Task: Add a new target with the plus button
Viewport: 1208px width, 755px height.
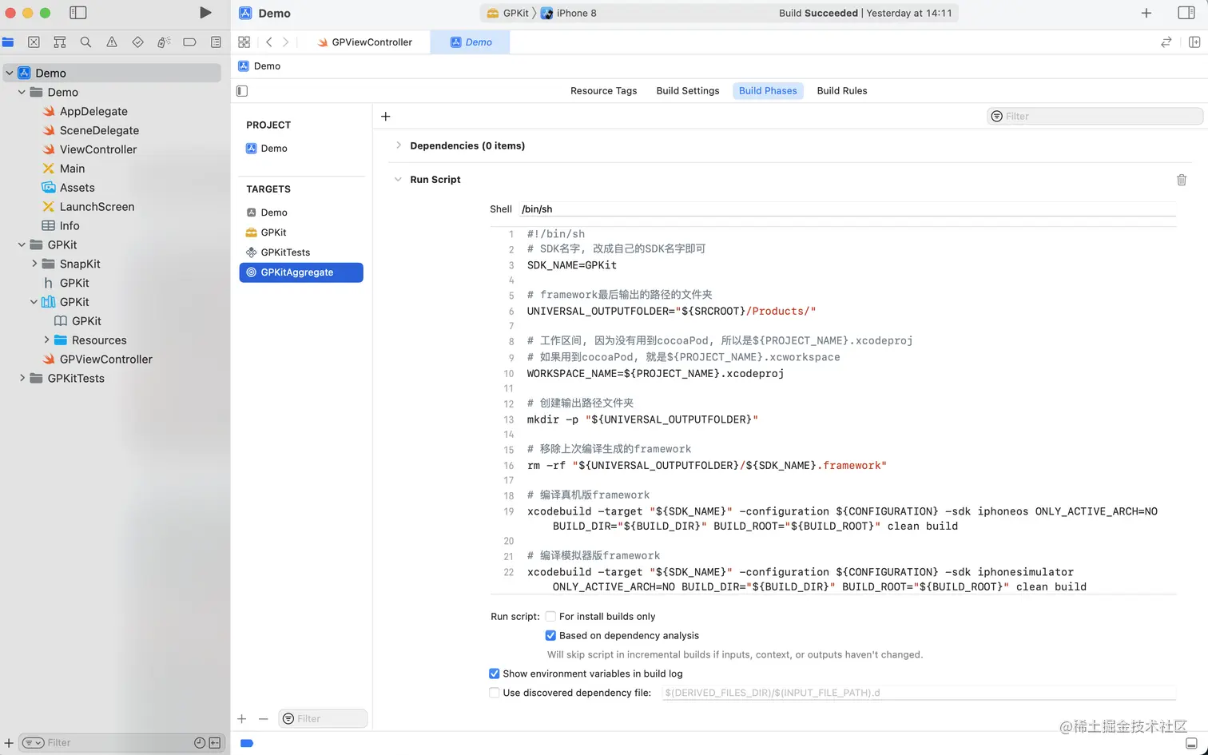Action: 242,719
